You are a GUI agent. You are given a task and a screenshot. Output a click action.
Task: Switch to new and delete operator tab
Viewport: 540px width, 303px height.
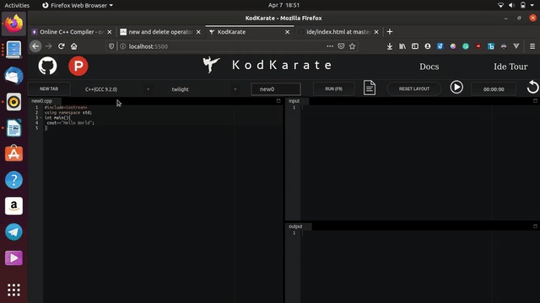tap(160, 32)
